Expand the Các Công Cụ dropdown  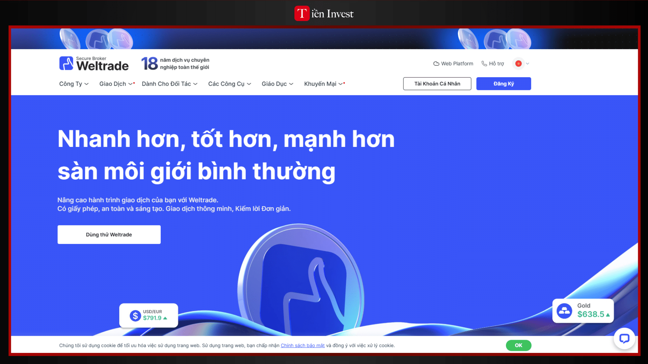tap(229, 84)
